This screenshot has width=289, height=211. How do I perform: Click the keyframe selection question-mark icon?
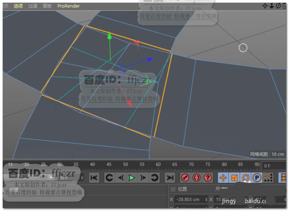(x=208, y=178)
